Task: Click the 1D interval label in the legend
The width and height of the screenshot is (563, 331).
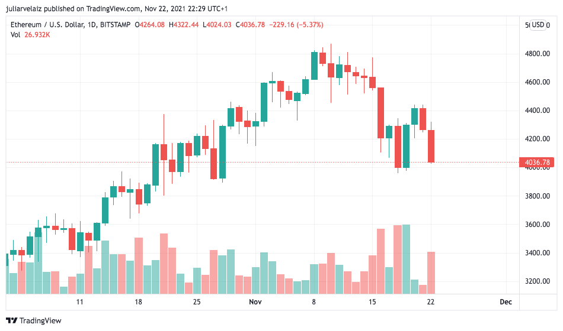Action: coord(92,25)
